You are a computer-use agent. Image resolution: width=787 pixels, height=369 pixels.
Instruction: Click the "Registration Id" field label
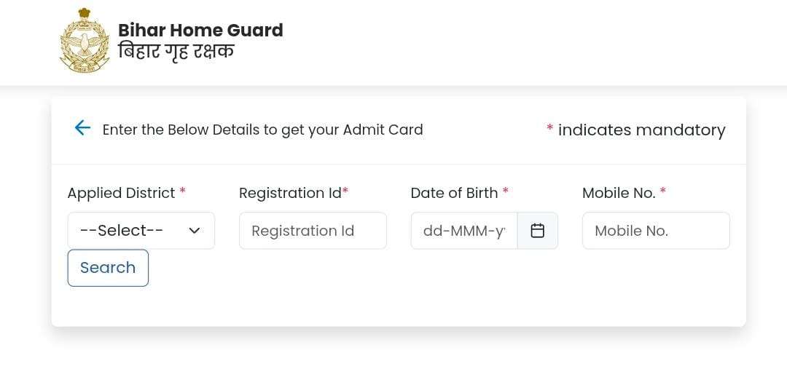pyautogui.click(x=290, y=193)
